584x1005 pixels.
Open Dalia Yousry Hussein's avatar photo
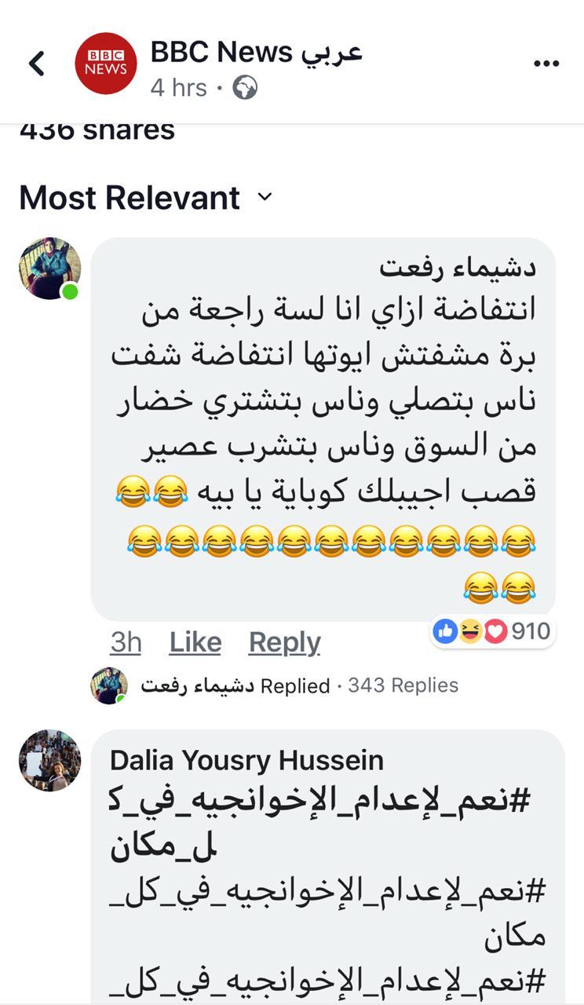[49, 760]
